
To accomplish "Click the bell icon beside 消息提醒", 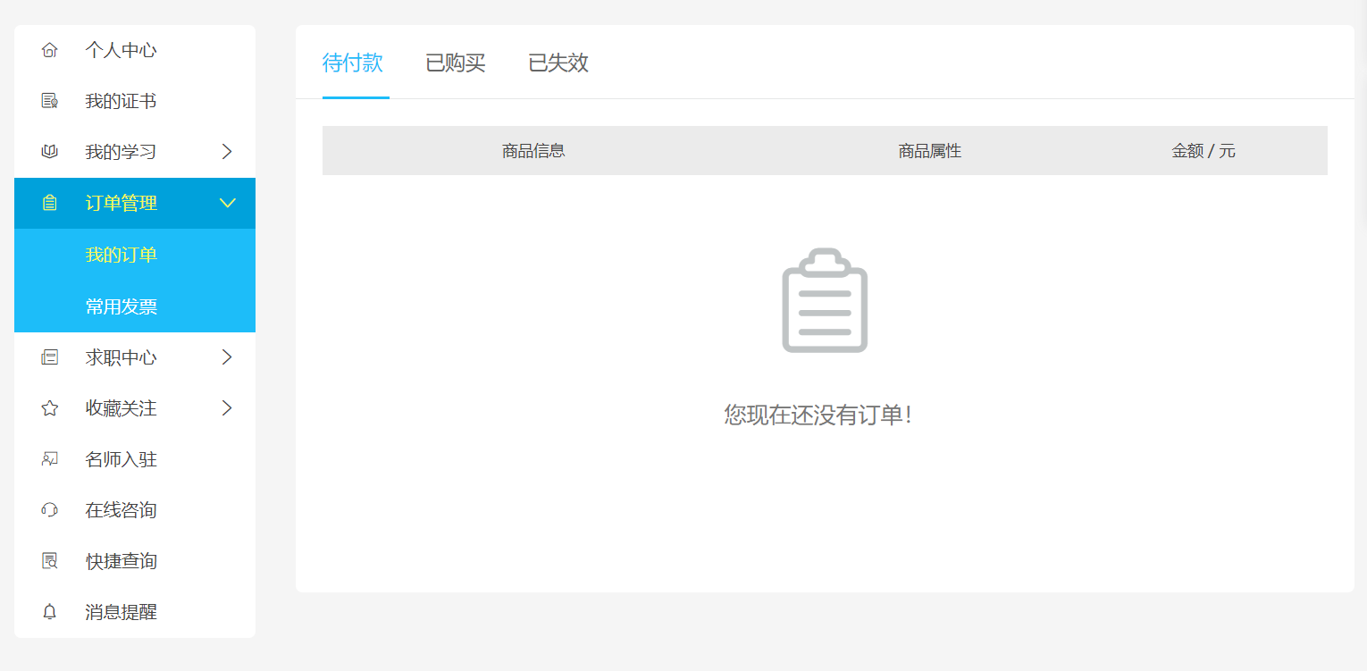I will [50, 612].
